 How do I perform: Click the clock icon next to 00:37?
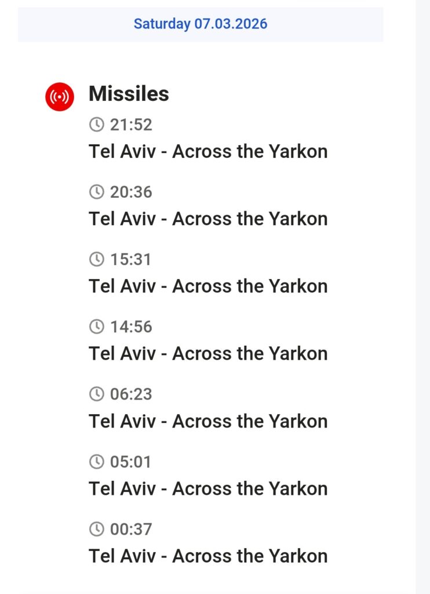[96, 529]
